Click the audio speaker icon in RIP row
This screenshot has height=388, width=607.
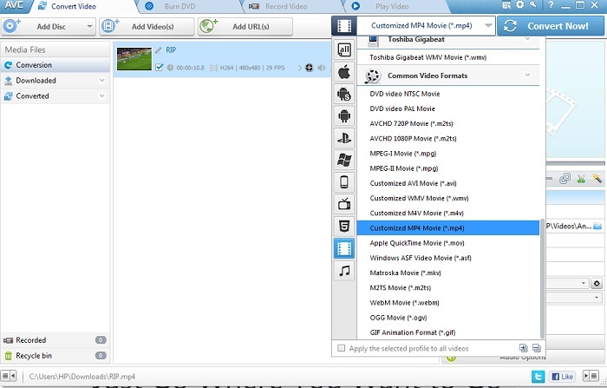tap(322, 68)
